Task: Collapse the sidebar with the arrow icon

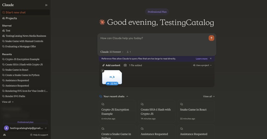Action: pyautogui.click(x=46, y=5)
